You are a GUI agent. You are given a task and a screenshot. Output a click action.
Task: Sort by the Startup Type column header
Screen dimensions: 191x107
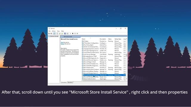click(x=118, y=39)
